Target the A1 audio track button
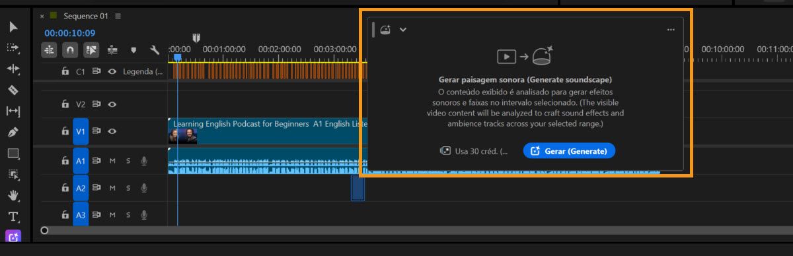This screenshot has width=793, height=256. pos(81,160)
